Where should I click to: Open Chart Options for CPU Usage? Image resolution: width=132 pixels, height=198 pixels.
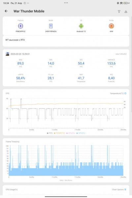[x=119, y=189]
